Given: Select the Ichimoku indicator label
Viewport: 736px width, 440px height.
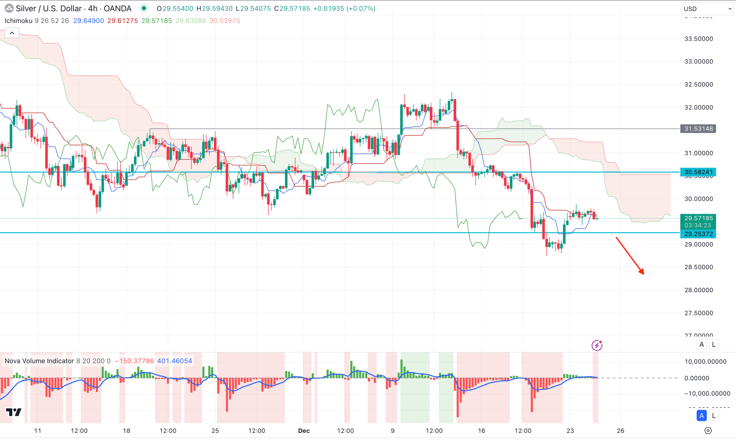Looking at the screenshot, I should tap(18, 21).
